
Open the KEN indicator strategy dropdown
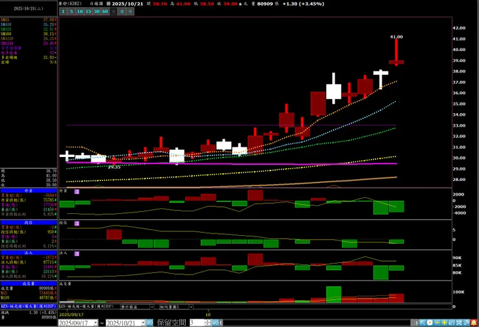152,307
